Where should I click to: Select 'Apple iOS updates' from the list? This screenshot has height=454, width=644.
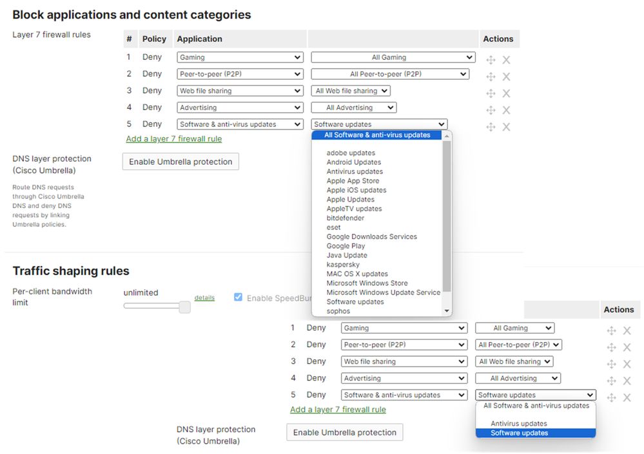356,190
